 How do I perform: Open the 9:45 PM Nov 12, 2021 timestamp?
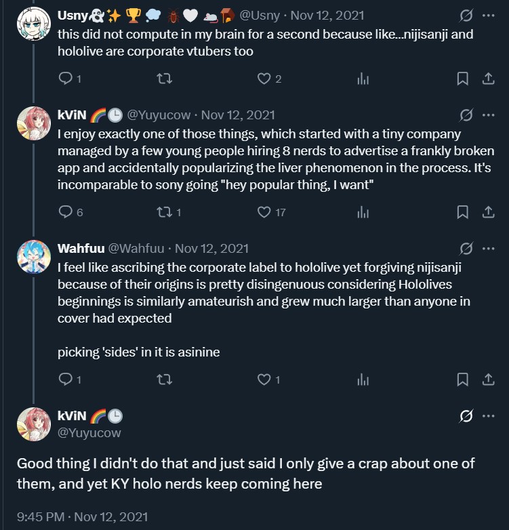click(82, 517)
